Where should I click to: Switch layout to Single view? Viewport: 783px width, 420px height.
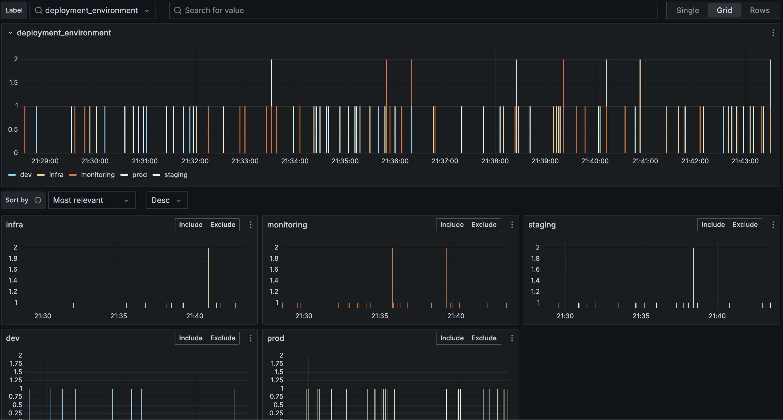pyautogui.click(x=688, y=10)
